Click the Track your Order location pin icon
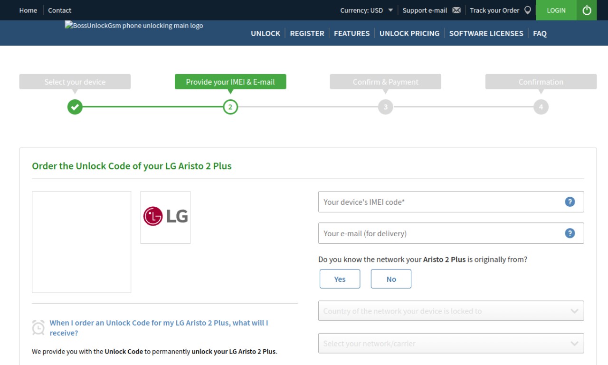608x365 pixels. pos(527,10)
